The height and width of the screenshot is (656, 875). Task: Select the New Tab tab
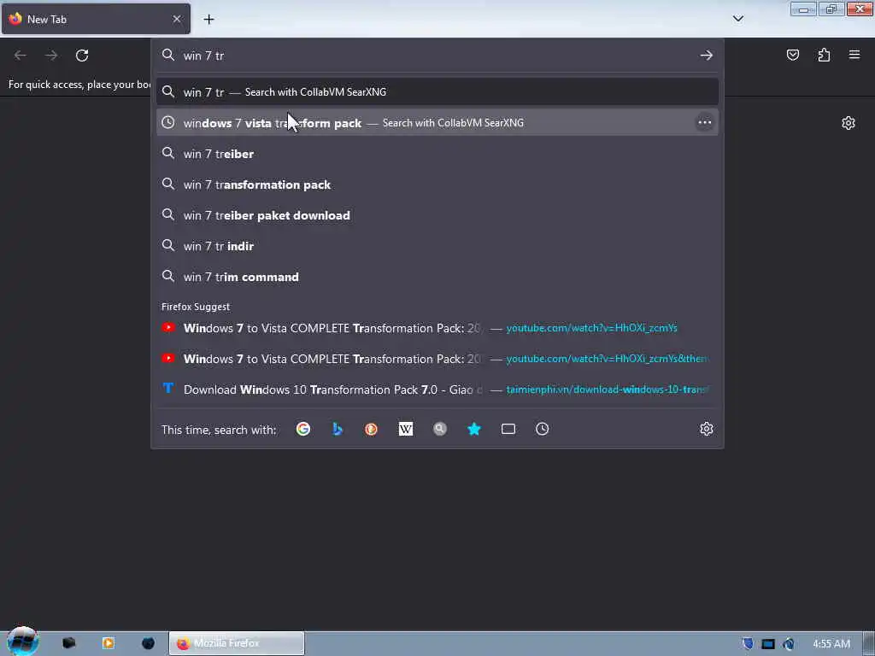coord(96,19)
